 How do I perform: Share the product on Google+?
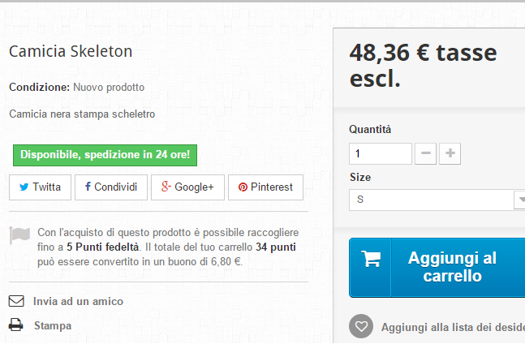(x=187, y=187)
